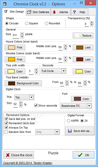This screenshot has width=98, height=167.
Task: Click the Puzzle label
Action: pyautogui.click(x=53, y=153)
